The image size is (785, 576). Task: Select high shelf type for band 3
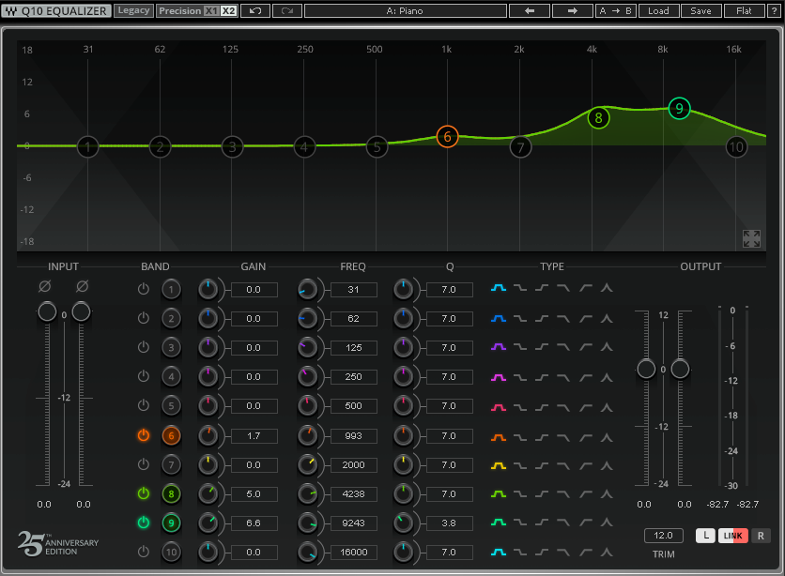coord(542,346)
